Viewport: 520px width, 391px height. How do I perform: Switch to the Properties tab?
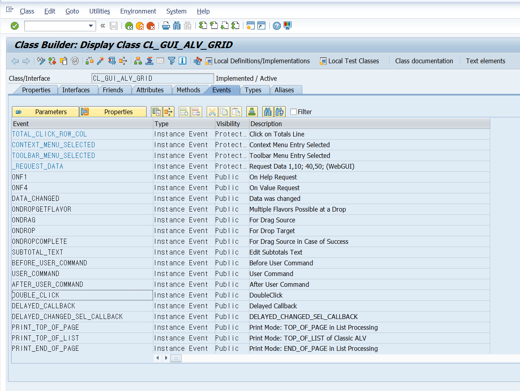click(36, 90)
